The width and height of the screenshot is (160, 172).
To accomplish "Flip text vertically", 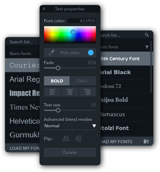I will point(78,139).
